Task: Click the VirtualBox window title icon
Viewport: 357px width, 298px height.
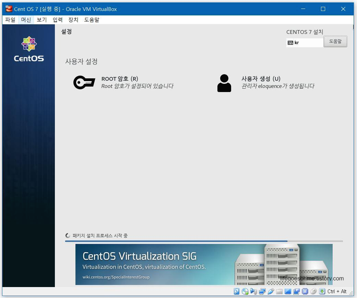Action: coord(9,9)
